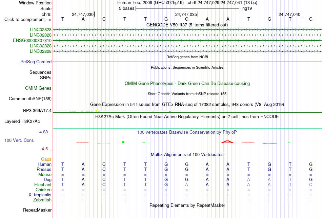Click base C in the chr6 sequence row
Screen dimensions: 322x218
pos(104,19)
